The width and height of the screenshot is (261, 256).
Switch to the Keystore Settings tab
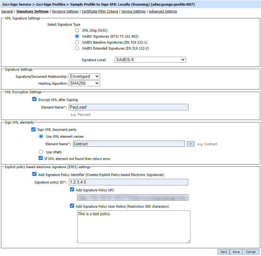tap(65, 11)
